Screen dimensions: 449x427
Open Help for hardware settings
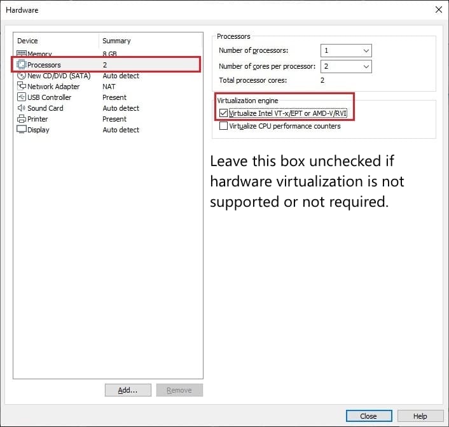(420, 416)
